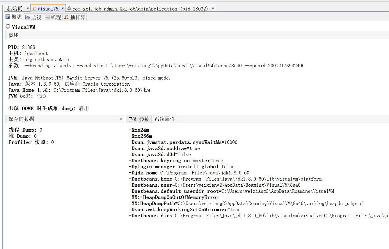
Task: Click the JVM 标志 <无> line
Action: pyautogui.click(x=27, y=96)
